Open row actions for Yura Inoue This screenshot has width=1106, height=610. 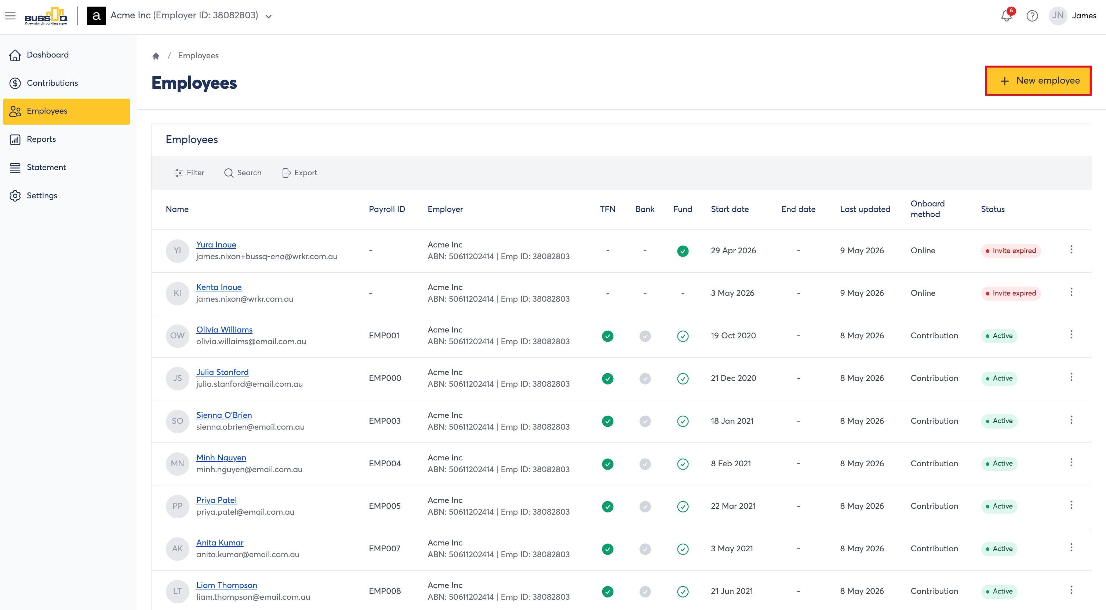click(x=1071, y=249)
